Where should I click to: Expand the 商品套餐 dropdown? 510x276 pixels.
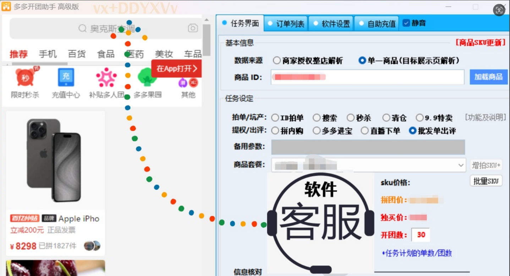point(461,165)
